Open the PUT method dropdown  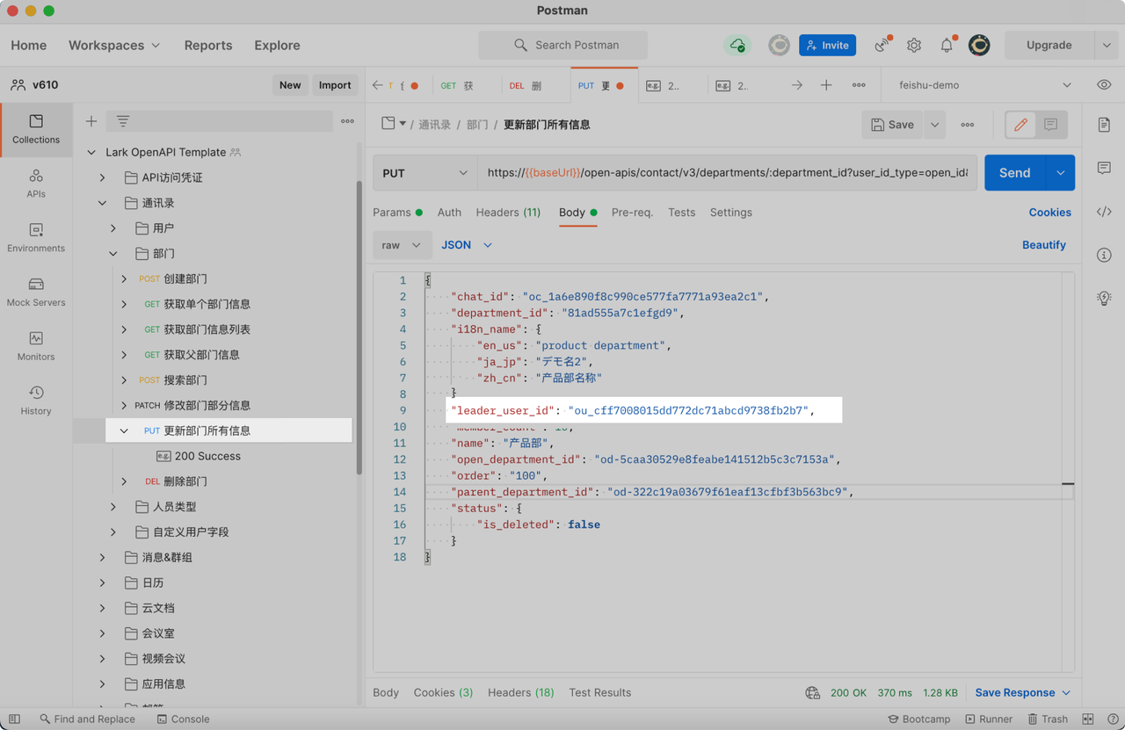(x=425, y=172)
